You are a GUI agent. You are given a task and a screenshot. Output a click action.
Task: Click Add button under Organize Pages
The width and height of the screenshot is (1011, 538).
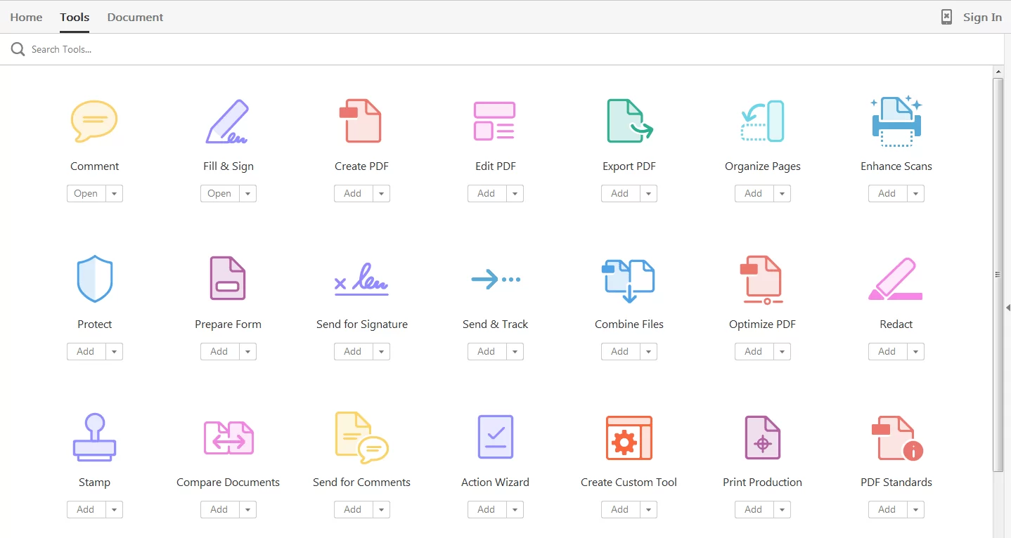click(754, 194)
